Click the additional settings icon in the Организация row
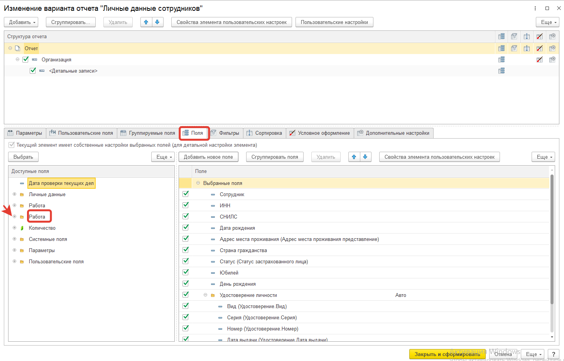 point(552,59)
